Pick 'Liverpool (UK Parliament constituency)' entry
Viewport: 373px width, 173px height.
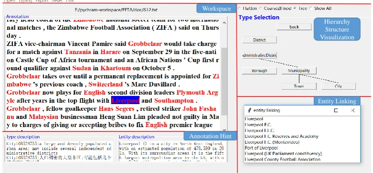click(283, 154)
